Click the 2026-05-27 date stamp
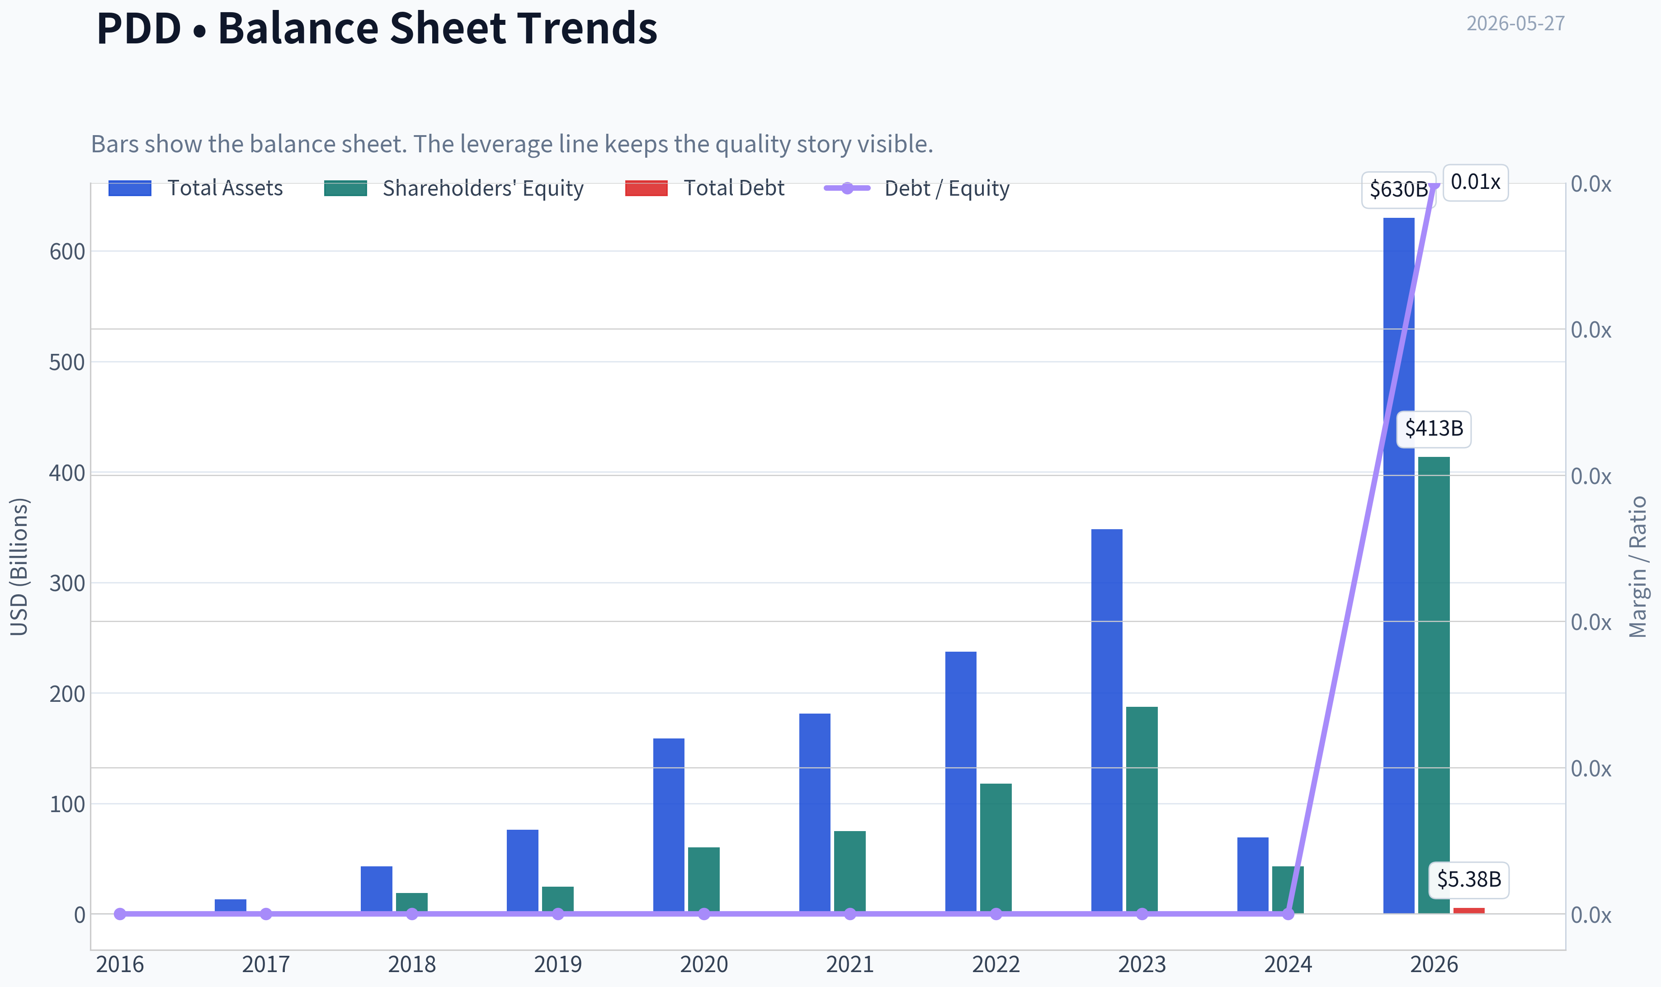This screenshot has width=1661, height=987. 1515,23
